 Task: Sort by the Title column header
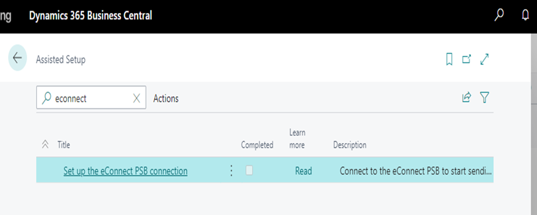[x=64, y=145]
